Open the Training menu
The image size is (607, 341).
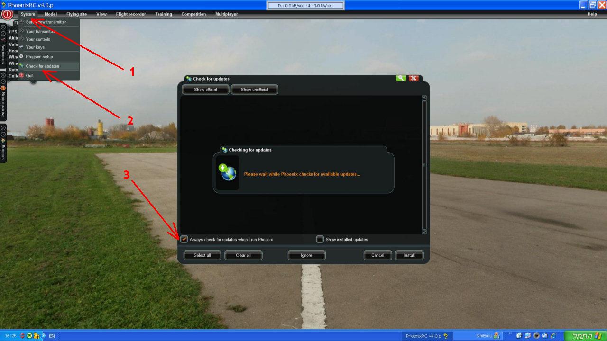(164, 14)
